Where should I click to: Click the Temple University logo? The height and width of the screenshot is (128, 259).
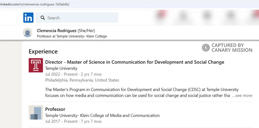36,65
